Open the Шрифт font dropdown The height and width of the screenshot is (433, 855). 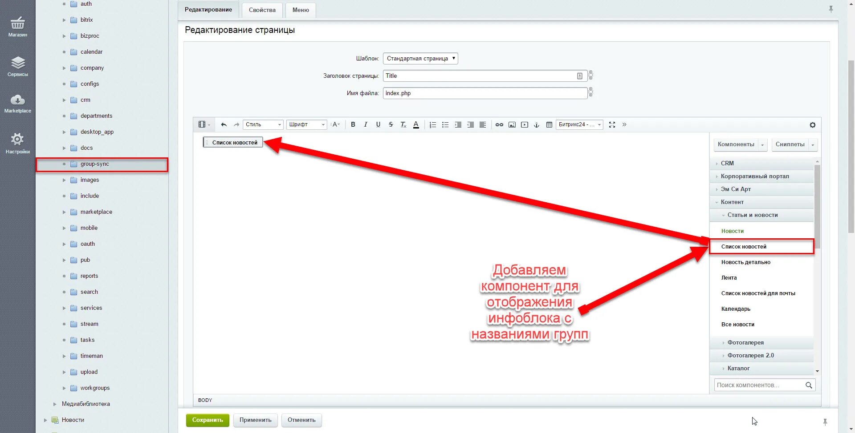307,124
